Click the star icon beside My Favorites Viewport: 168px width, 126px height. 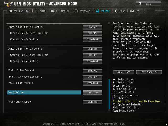point(11,11)
